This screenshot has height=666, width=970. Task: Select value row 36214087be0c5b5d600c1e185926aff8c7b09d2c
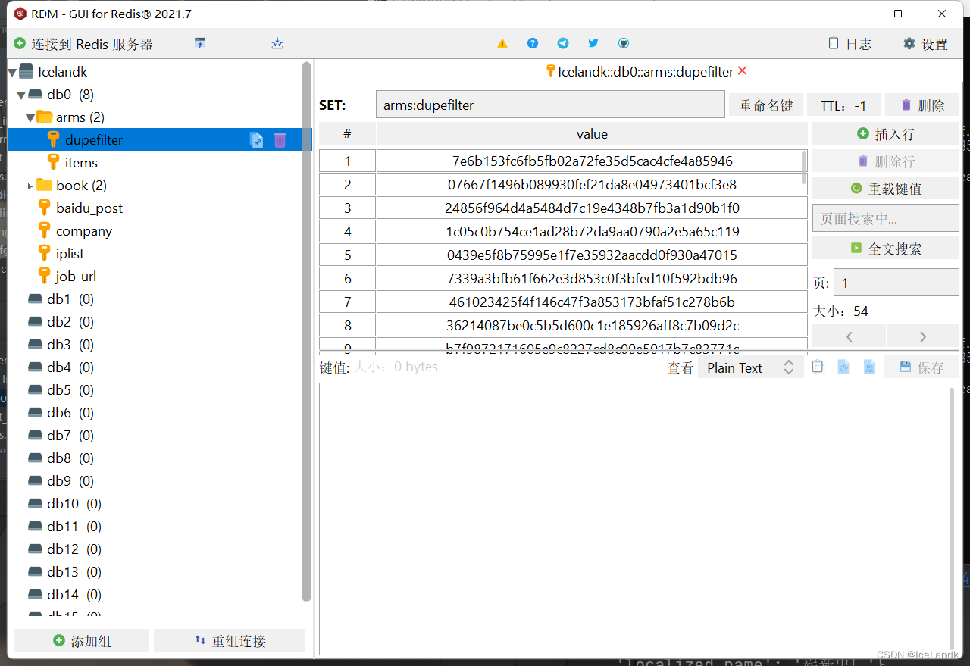[592, 326]
